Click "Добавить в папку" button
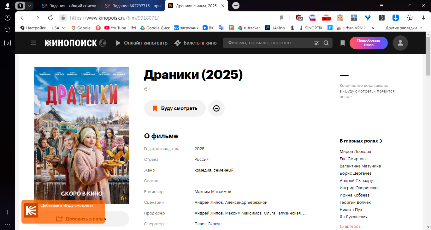Viewport: 431px width, 230px height. [81, 219]
